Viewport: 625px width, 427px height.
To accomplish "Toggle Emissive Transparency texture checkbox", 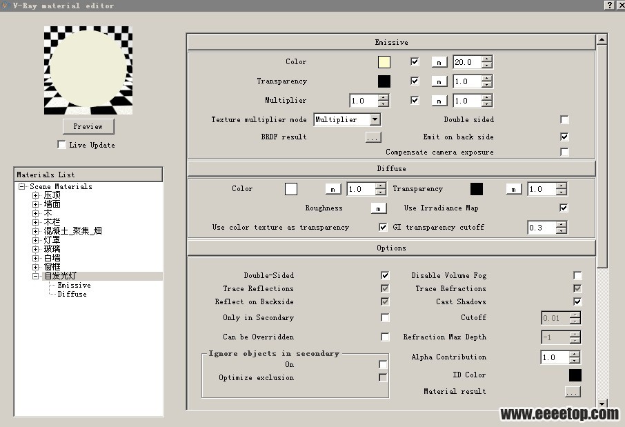I will click(x=415, y=81).
